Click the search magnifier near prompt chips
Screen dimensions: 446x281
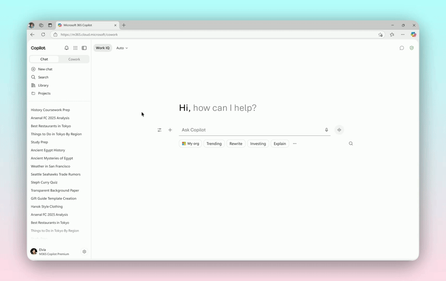pos(351,144)
